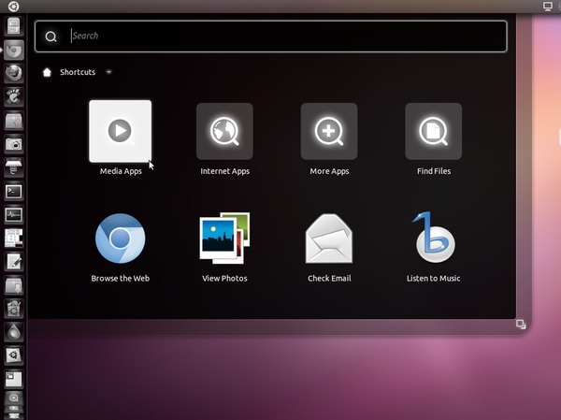Viewport: 561px width, 420px height.
Task: Open the Find Files shortcut
Action: point(433,132)
